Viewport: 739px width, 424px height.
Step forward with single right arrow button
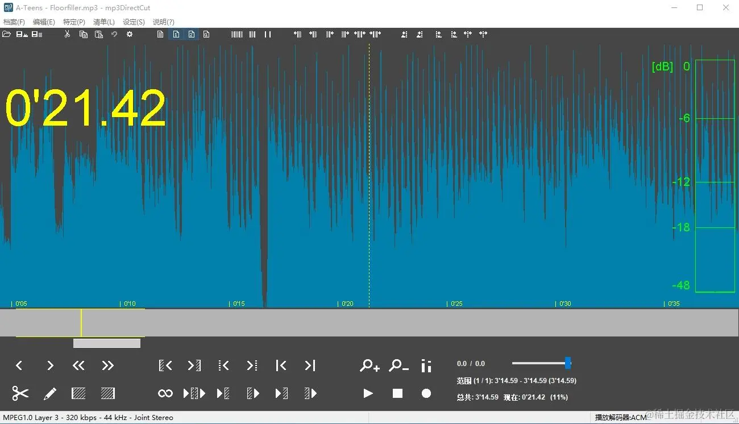(x=50, y=365)
